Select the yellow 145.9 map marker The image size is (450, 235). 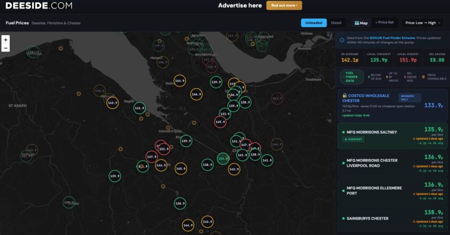coord(181,169)
